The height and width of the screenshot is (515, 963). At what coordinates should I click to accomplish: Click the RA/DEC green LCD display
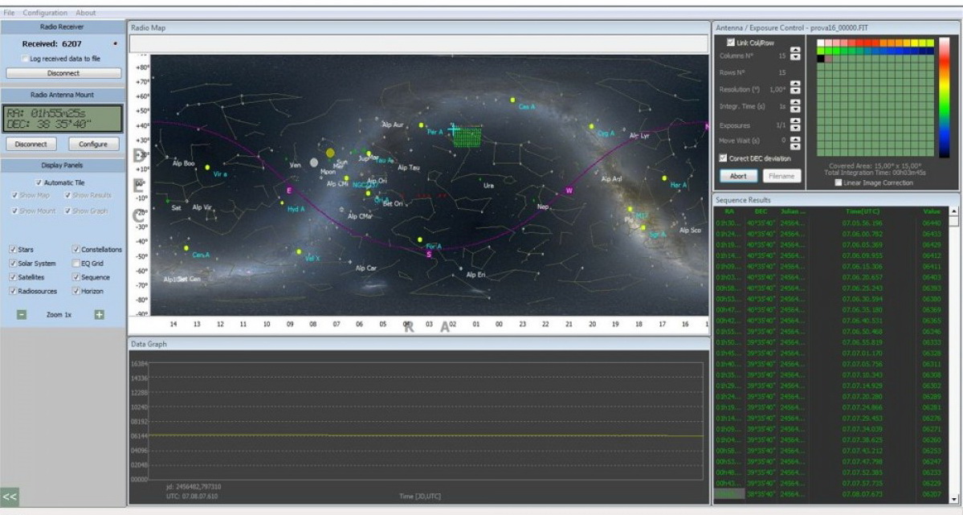[63, 119]
